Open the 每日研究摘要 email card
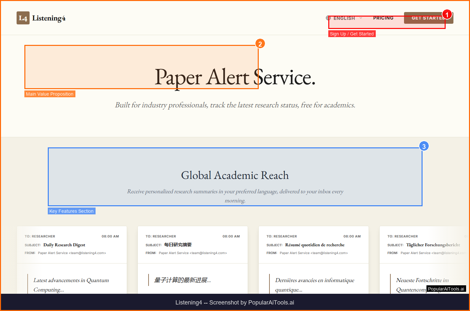Viewport: 470px width, 311px height. [x=193, y=260]
